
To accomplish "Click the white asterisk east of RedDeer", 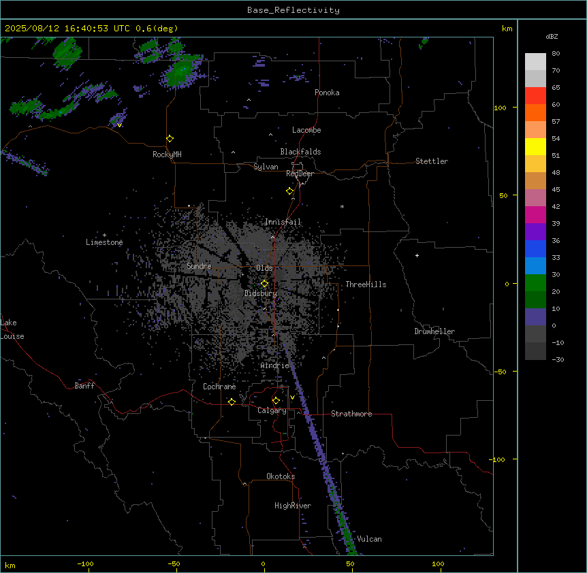I will [x=342, y=206].
